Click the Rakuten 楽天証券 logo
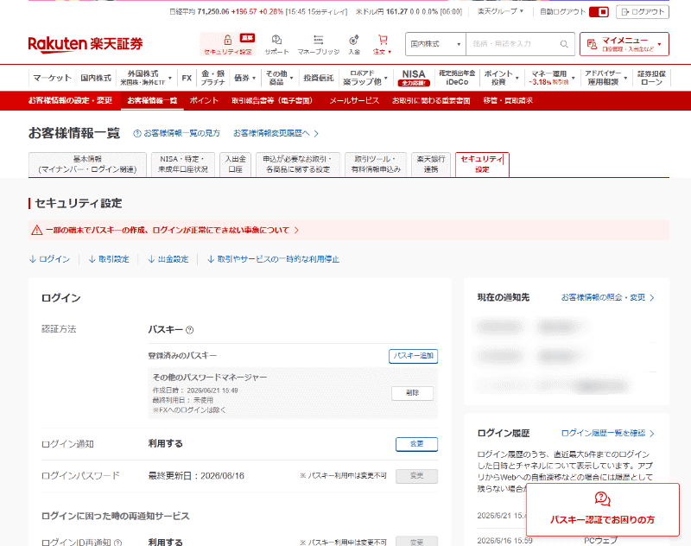Screen dimensions: 691x546 click(86, 44)
